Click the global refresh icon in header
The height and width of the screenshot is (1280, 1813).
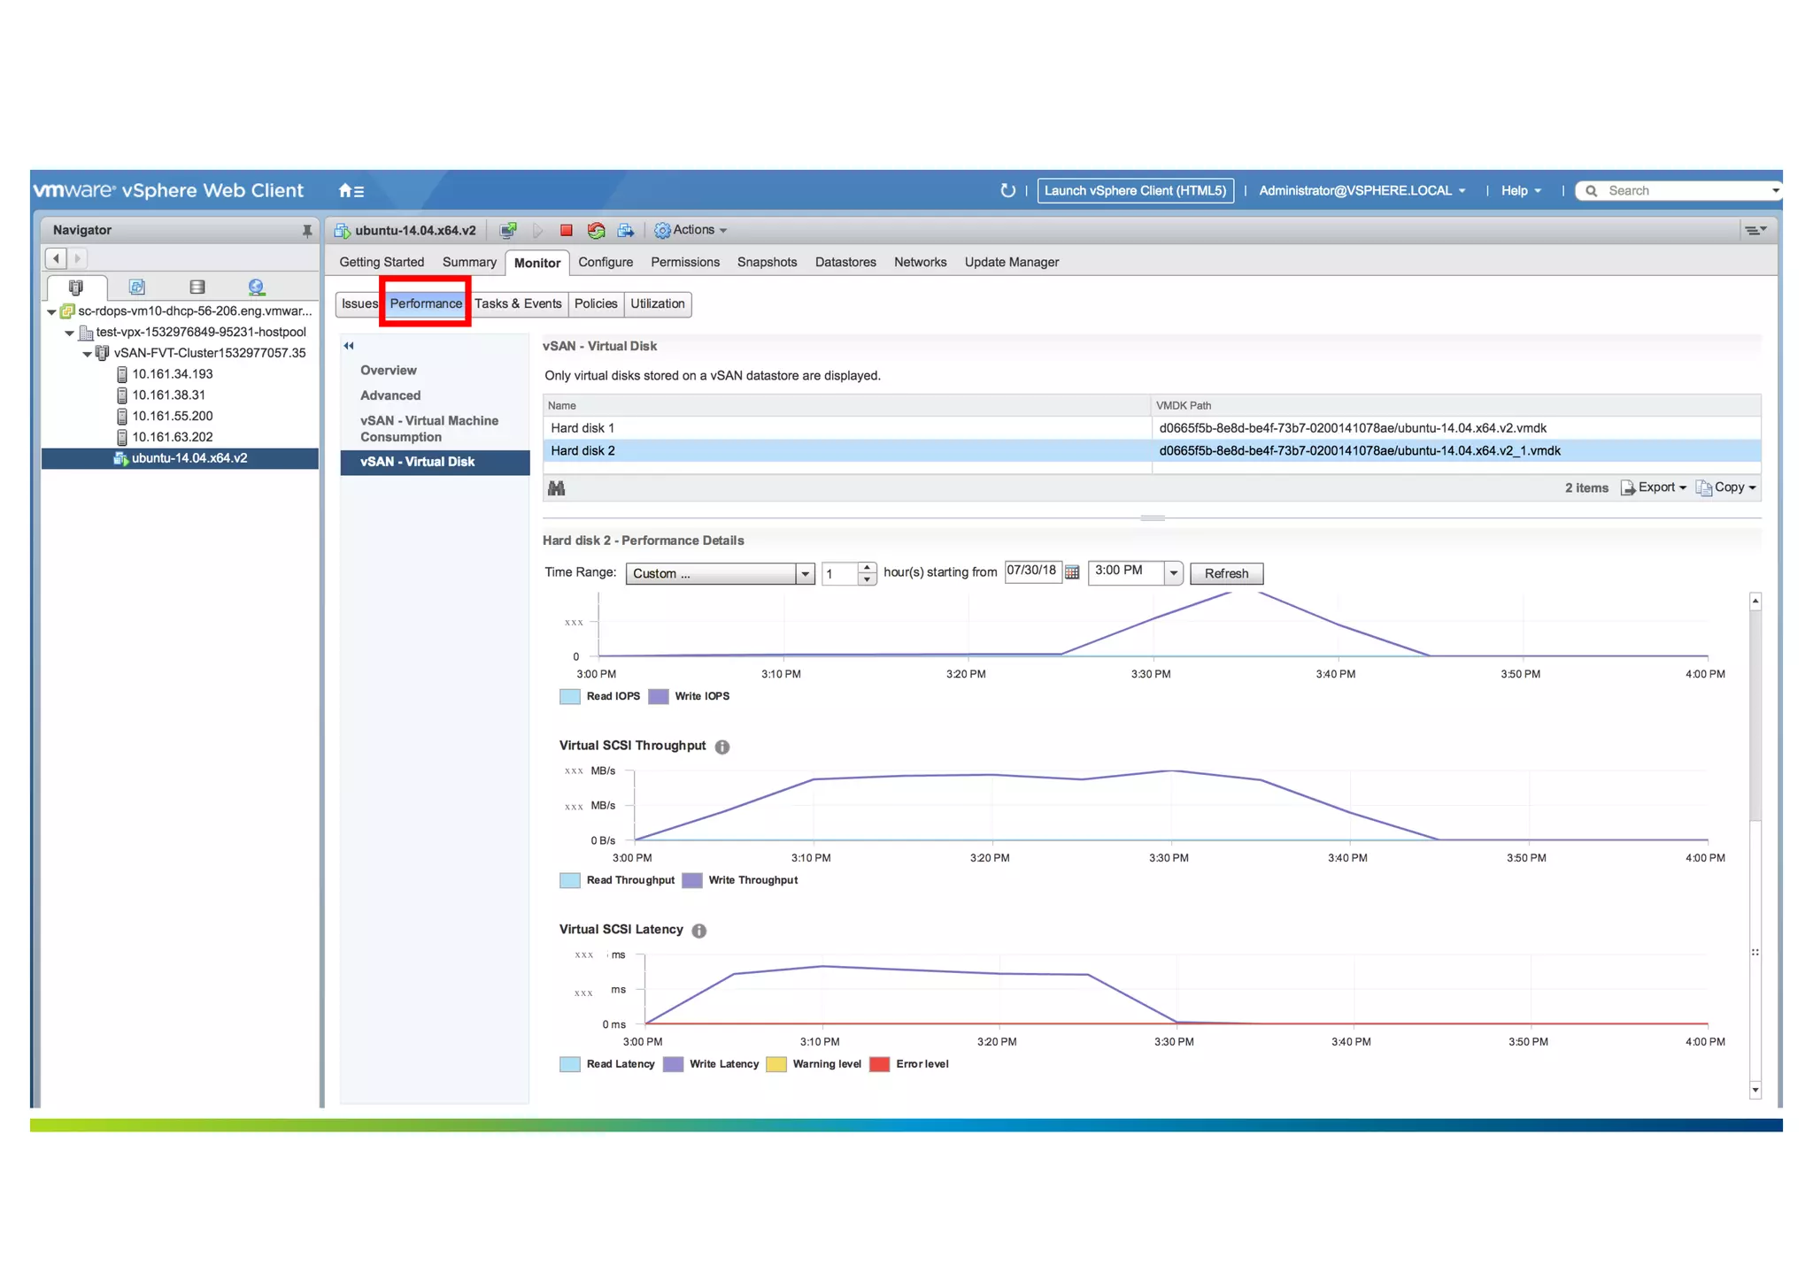pyautogui.click(x=1007, y=191)
